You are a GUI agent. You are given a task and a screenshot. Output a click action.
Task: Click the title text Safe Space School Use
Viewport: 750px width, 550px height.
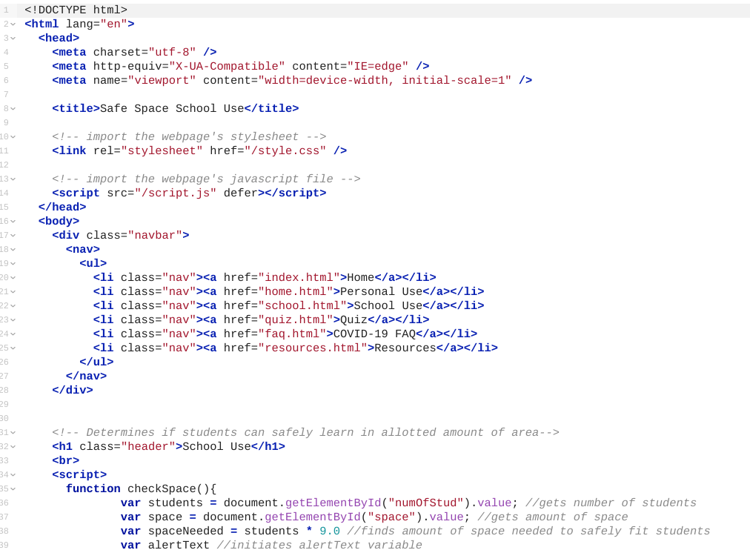point(172,108)
